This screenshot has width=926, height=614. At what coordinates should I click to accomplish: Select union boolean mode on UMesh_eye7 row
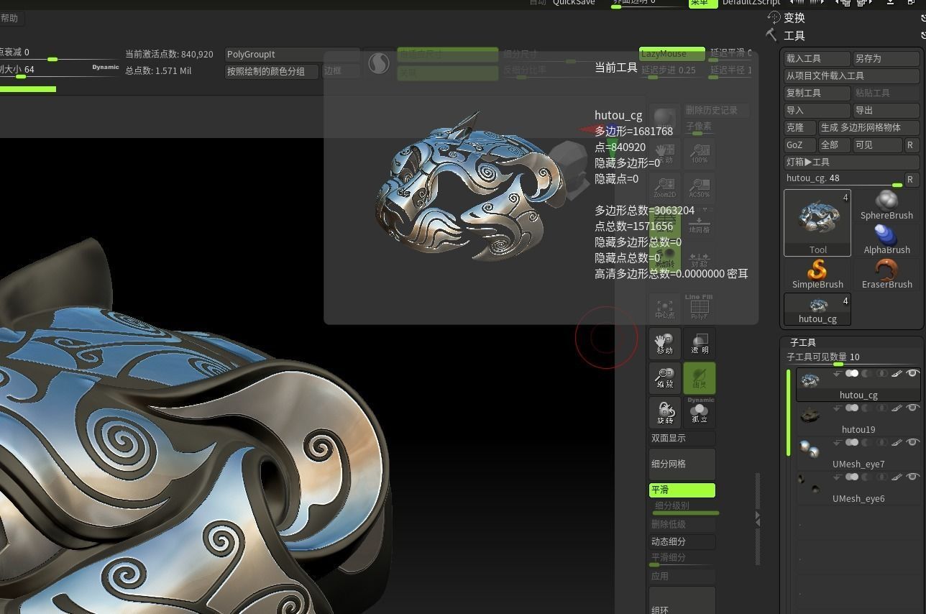[852, 442]
